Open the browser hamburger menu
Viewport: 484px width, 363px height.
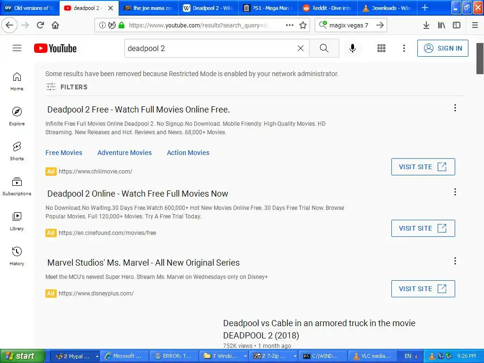[475, 25]
